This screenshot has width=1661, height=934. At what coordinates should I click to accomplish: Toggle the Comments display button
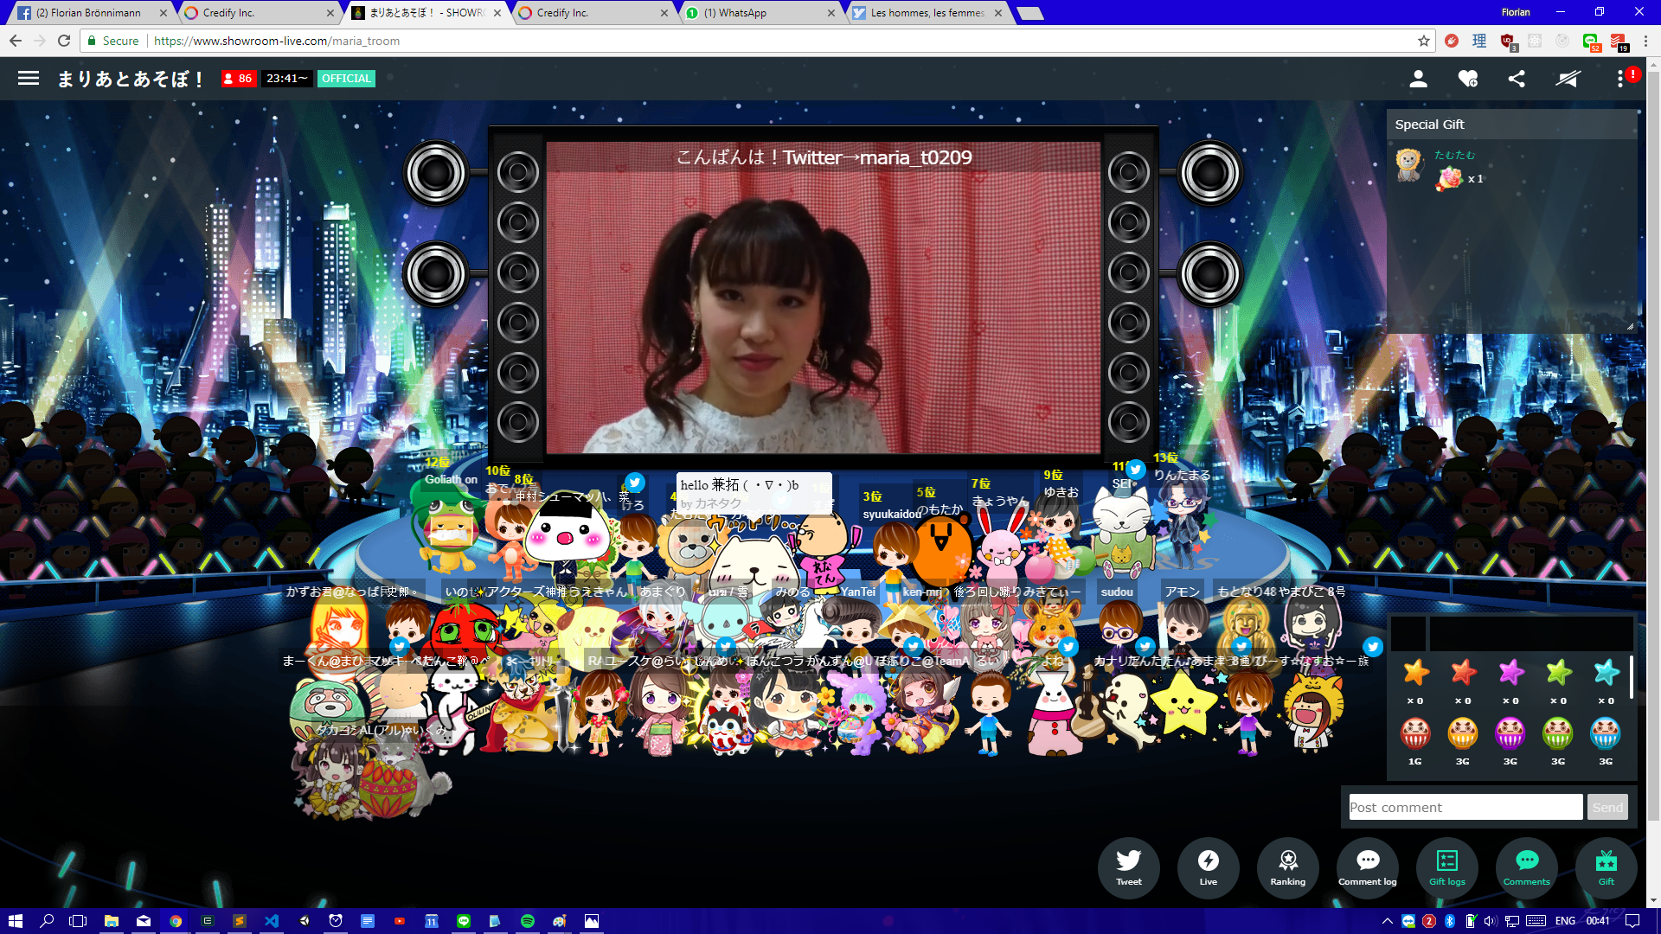(x=1526, y=867)
